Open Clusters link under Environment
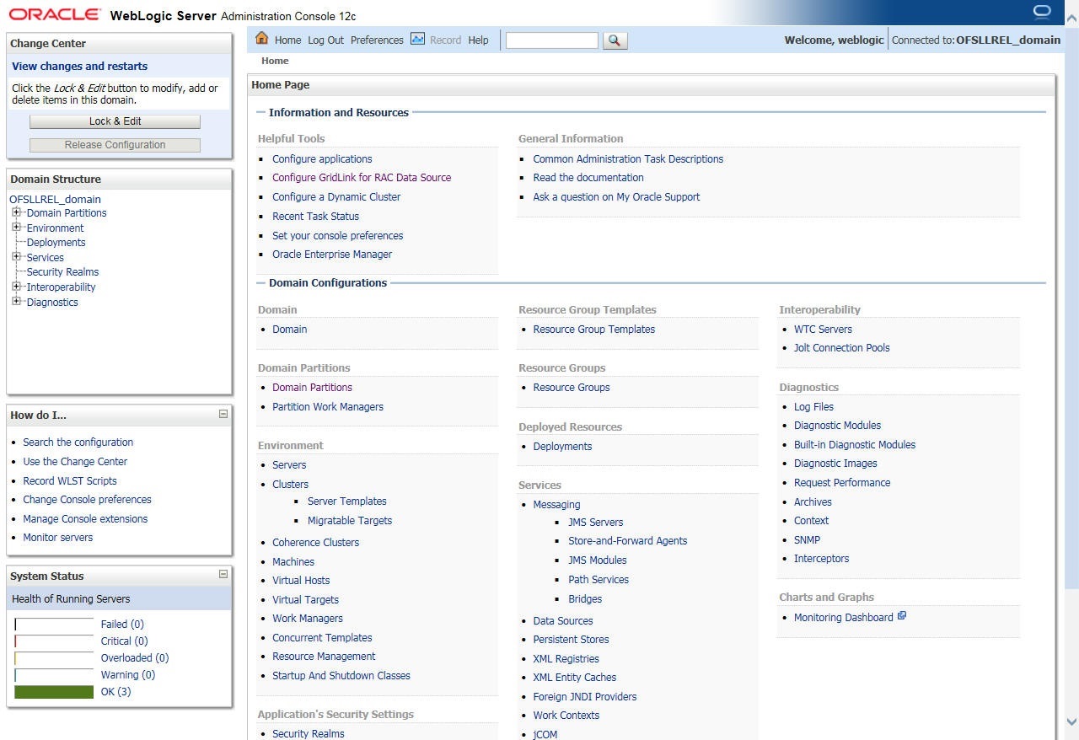The image size is (1079, 740). (x=290, y=485)
